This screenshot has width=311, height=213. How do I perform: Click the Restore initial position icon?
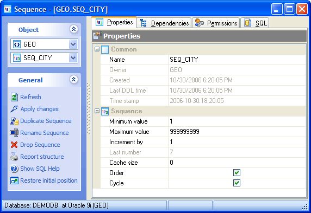click(x=14, y=180)
